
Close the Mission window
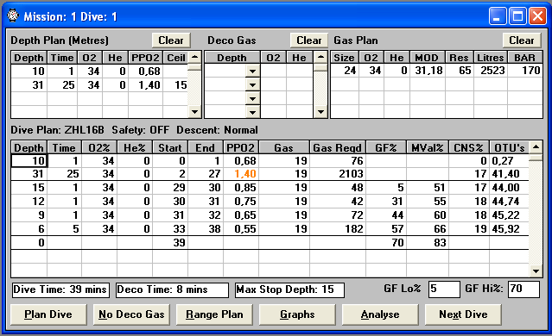(x=537, y=16)
